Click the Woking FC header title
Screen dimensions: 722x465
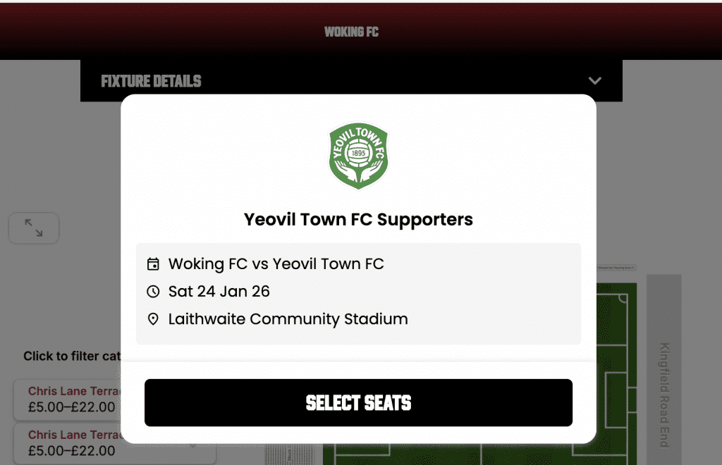tap(351, 32)
